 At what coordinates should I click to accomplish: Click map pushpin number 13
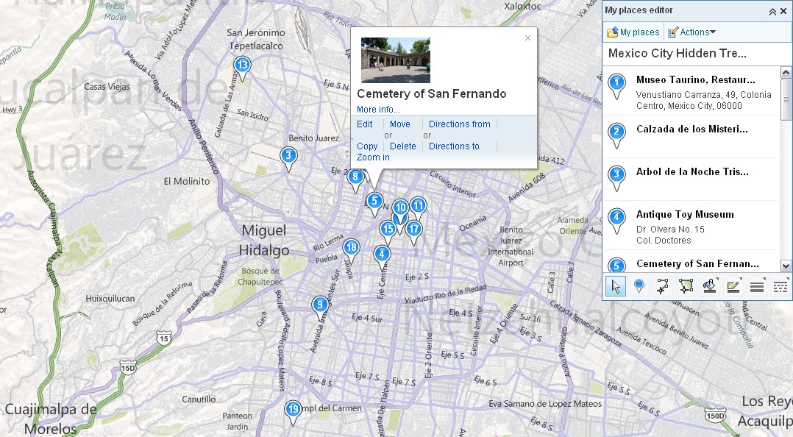(x=242, y=65)
